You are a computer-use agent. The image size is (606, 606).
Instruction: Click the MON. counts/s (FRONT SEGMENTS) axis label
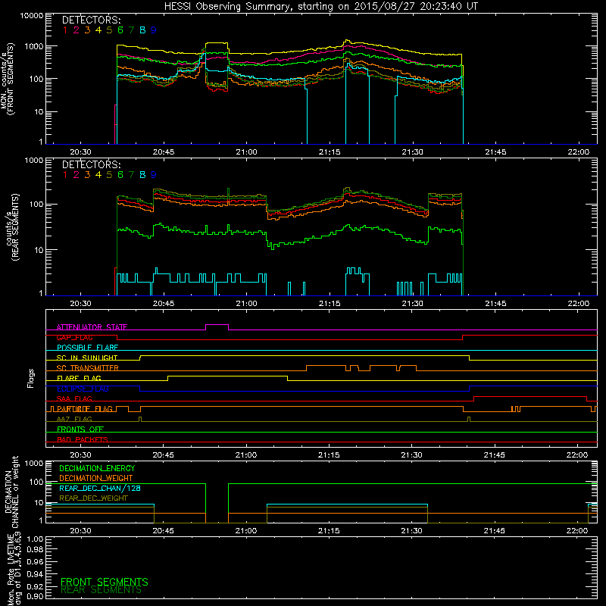click(7, 80)
